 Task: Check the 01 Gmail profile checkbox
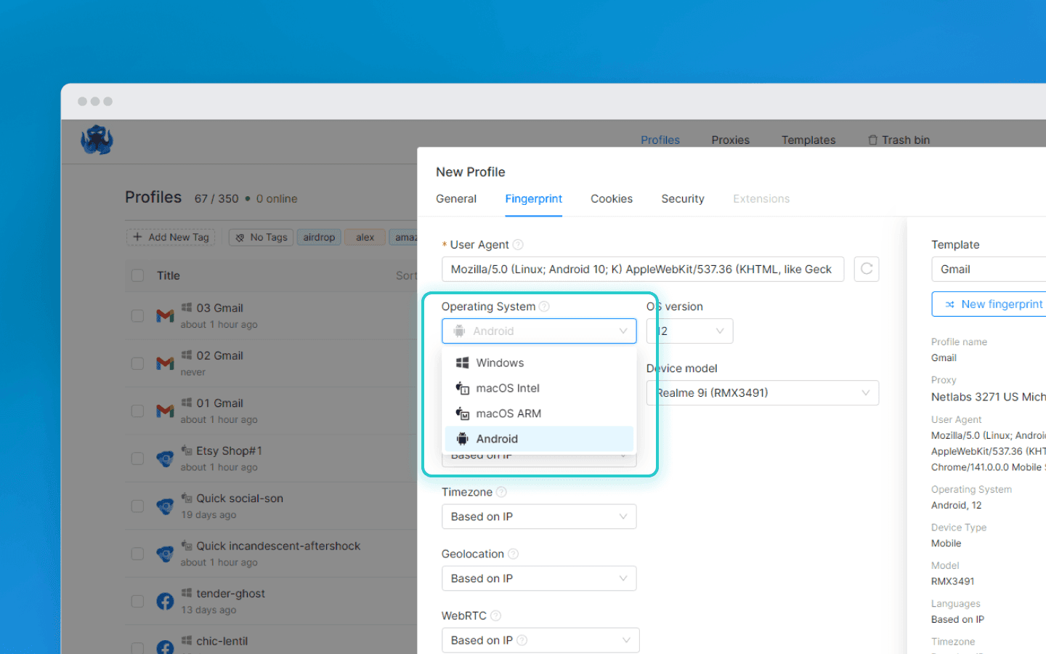coord(137,411)
